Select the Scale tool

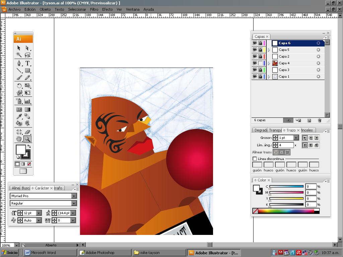pyautogui.click(x=27, y=86)
